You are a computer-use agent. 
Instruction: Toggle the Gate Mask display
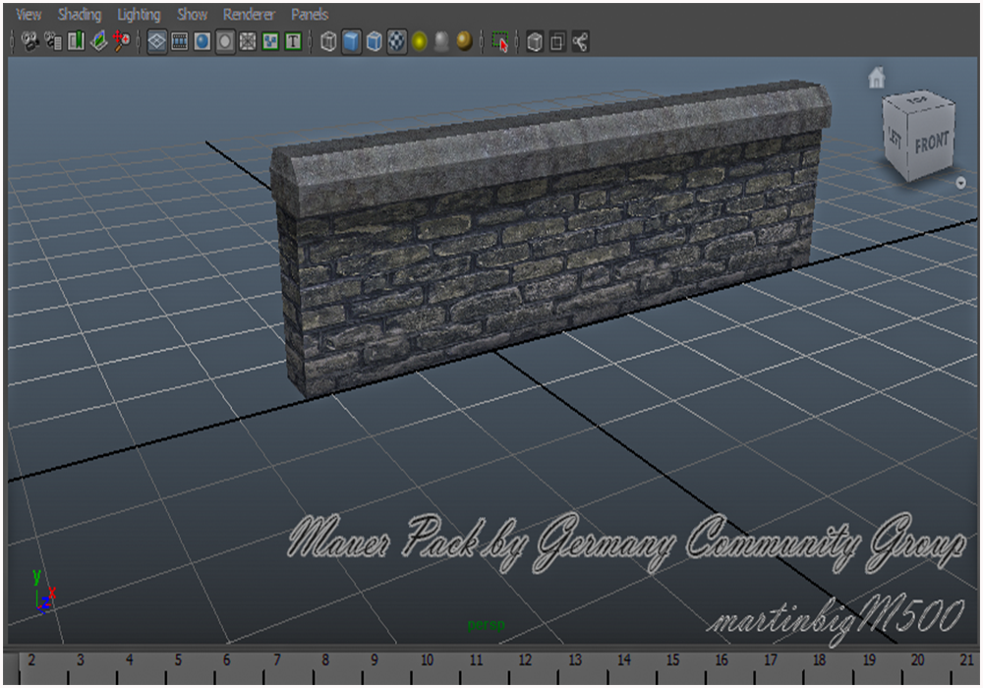[225, 42]
